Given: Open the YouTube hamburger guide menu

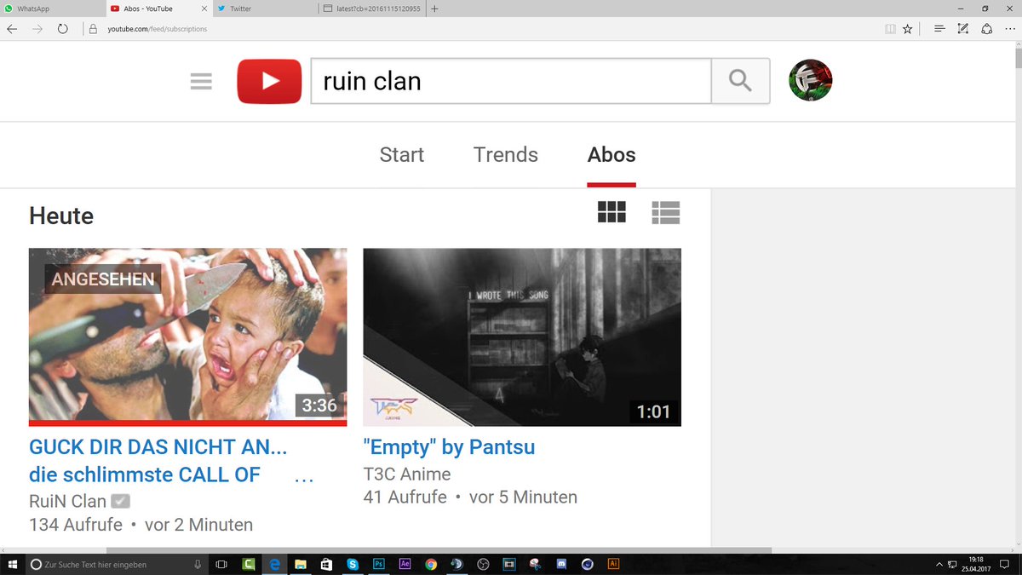Looking at the screenshot, I should (201, 82).
